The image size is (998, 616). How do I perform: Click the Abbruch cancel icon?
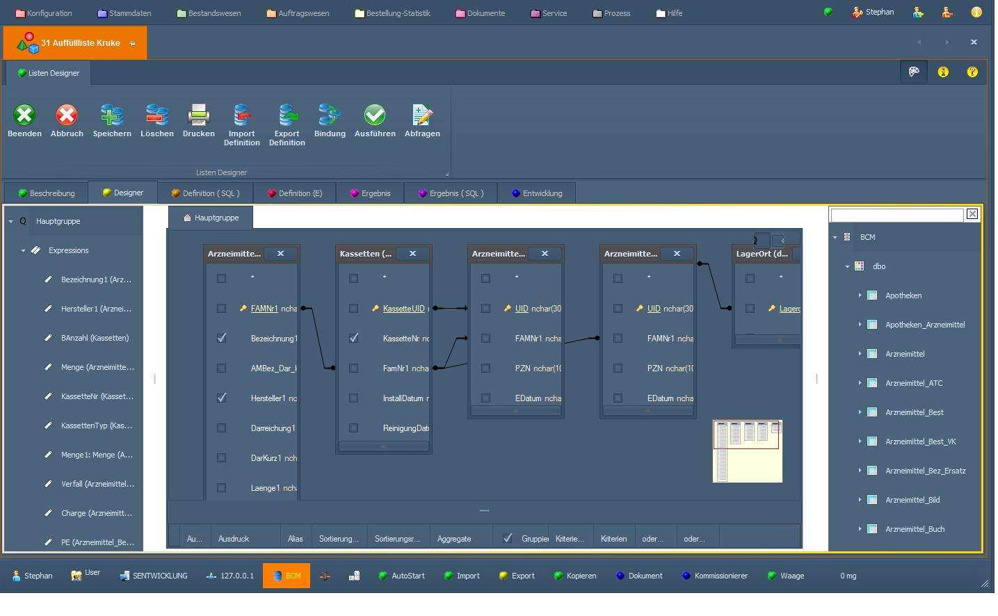pos(67,115)
